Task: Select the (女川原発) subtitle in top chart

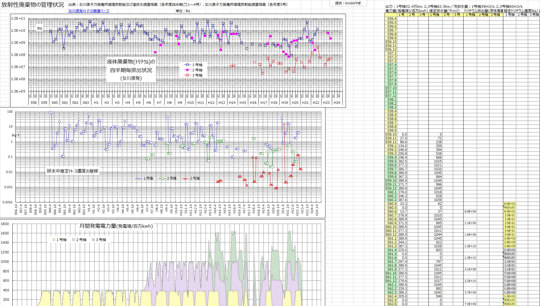Action: pyautogui.click(x=131, y=78)
